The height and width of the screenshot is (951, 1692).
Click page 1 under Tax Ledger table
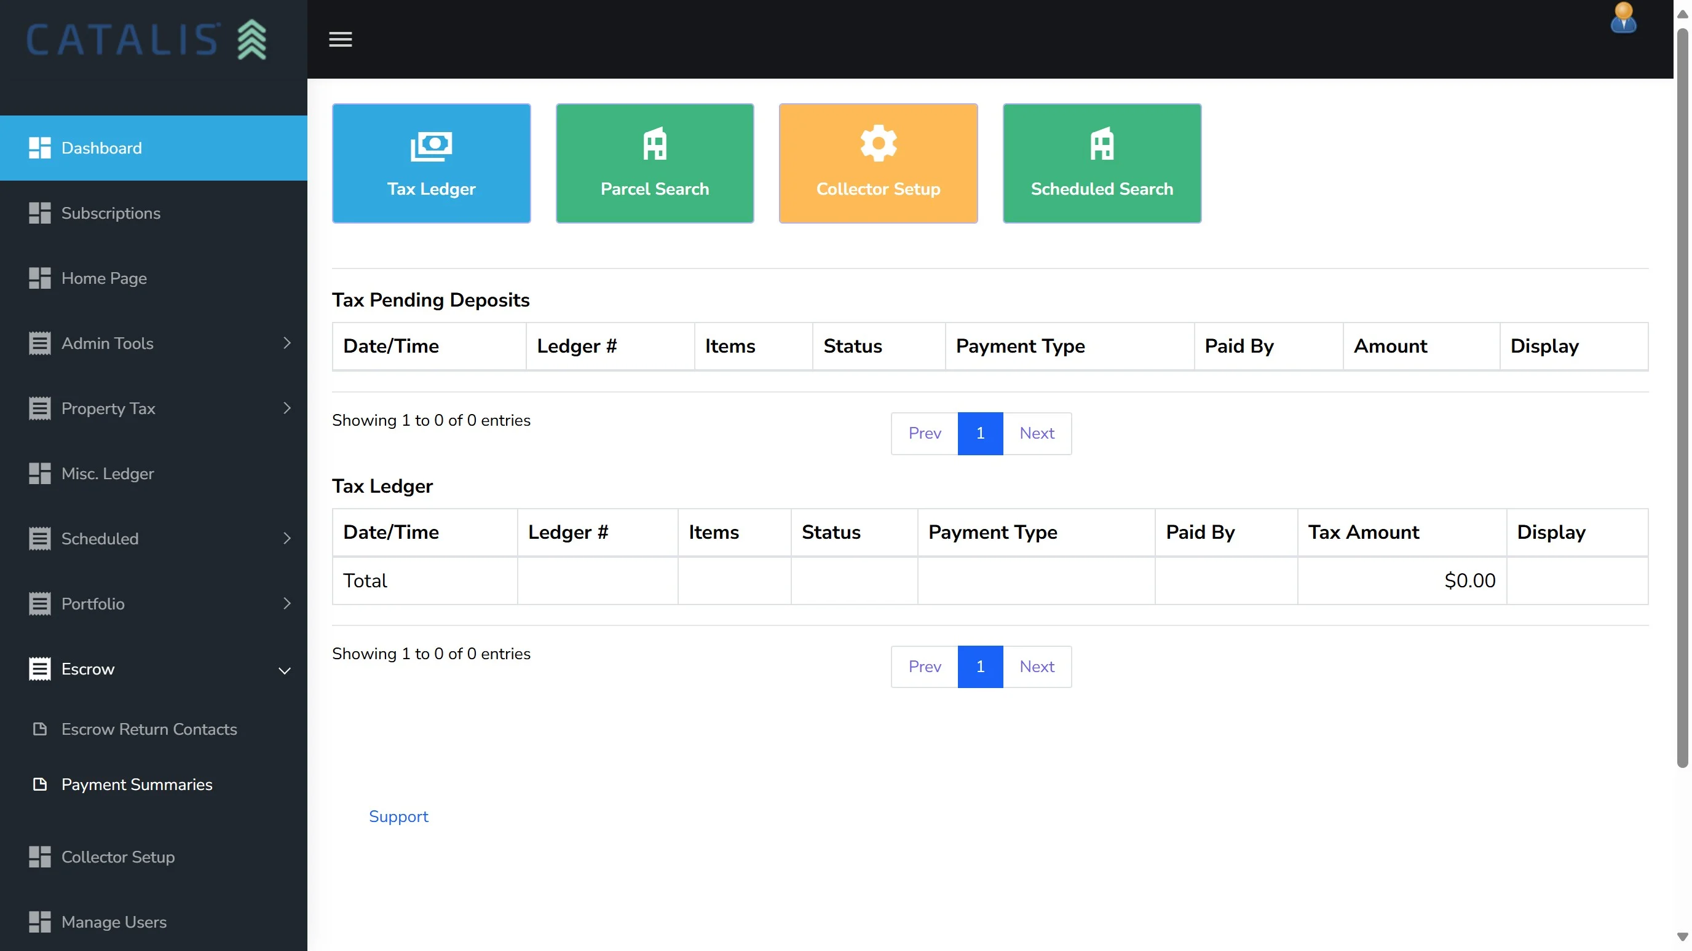click(x=980, y=666)
